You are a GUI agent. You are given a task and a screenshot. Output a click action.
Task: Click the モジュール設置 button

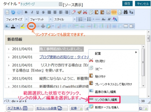(51, 108)
